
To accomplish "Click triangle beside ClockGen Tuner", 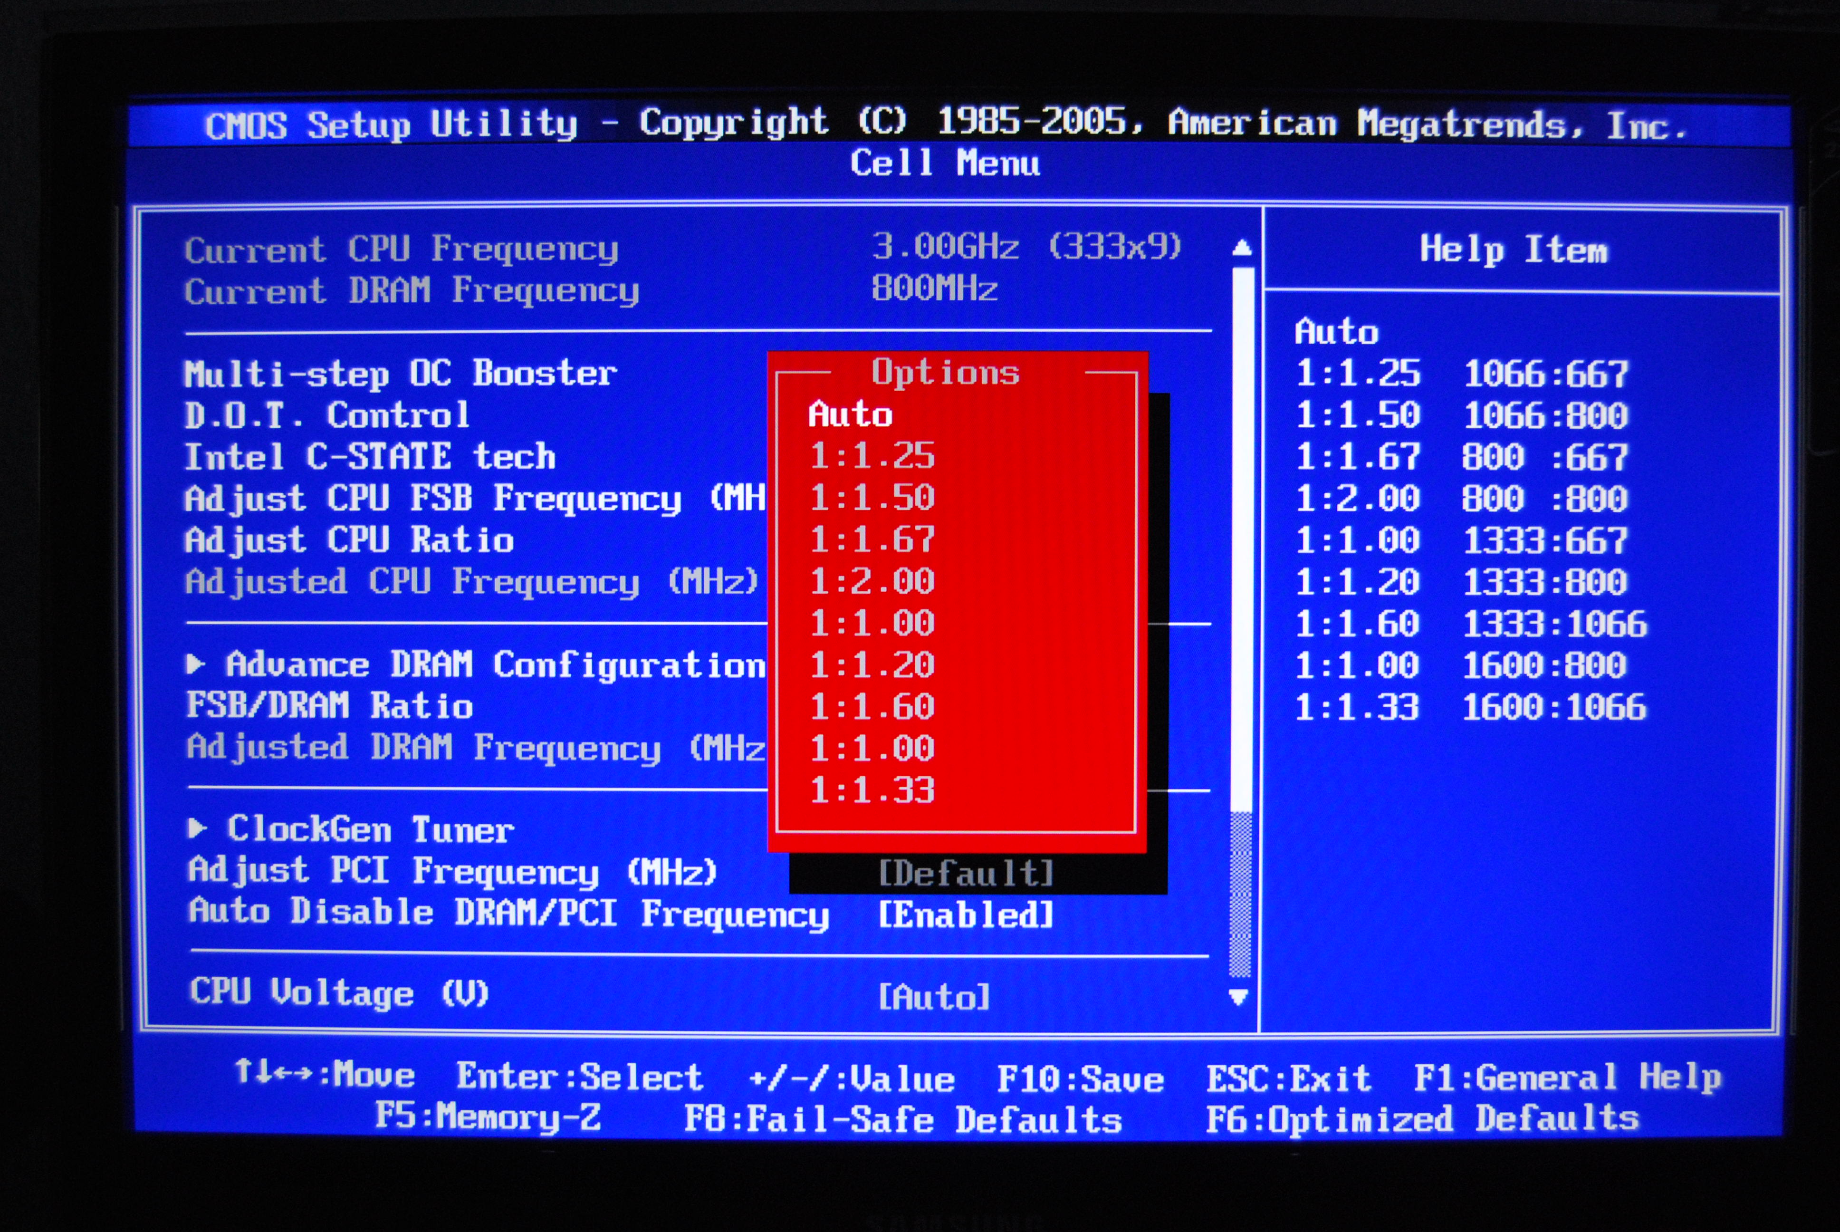I will coord(197,828).
